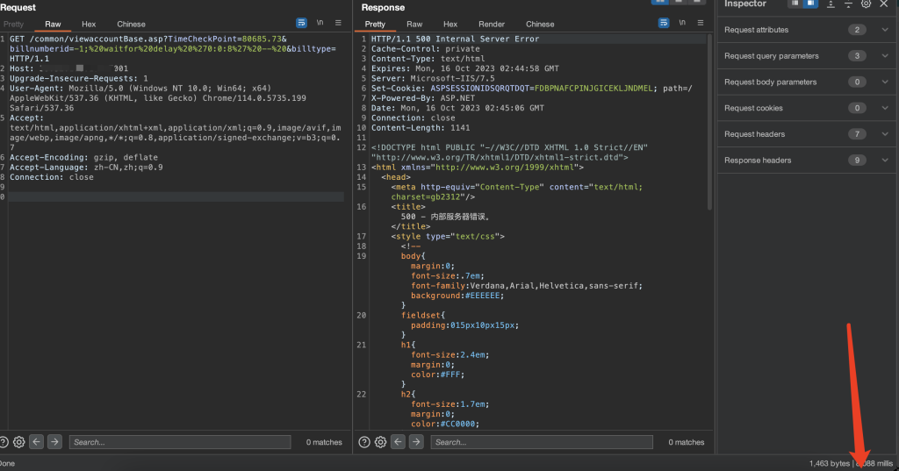Click the 'Accept-Language: zh-CN' line
Image resolution: width=899 pixels, height=471 pixels.
tap(86, 168)
